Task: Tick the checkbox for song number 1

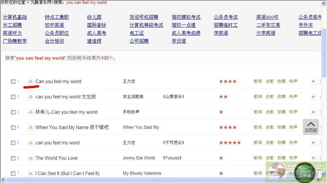Action: pyautogui.click(x=13, y=81)
